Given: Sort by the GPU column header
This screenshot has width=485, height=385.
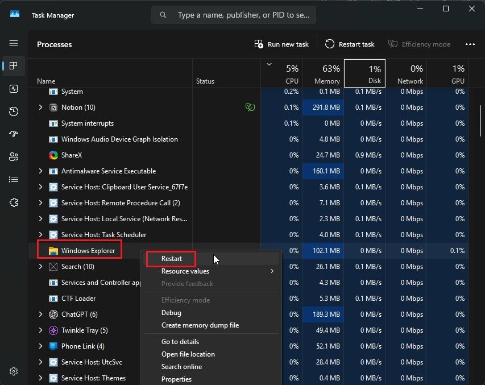Looking at the screenshot, I should (x=447, y=73).
